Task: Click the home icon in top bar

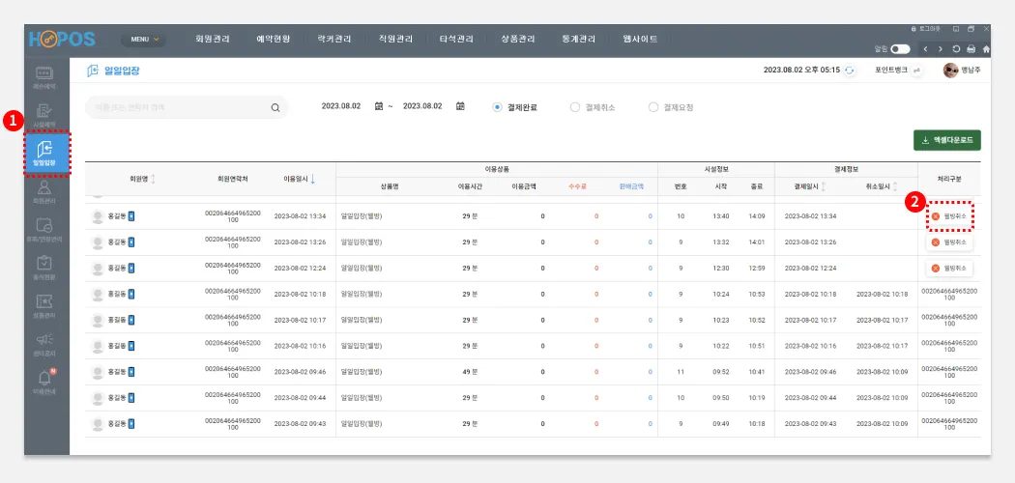Action: click(986, 48)
